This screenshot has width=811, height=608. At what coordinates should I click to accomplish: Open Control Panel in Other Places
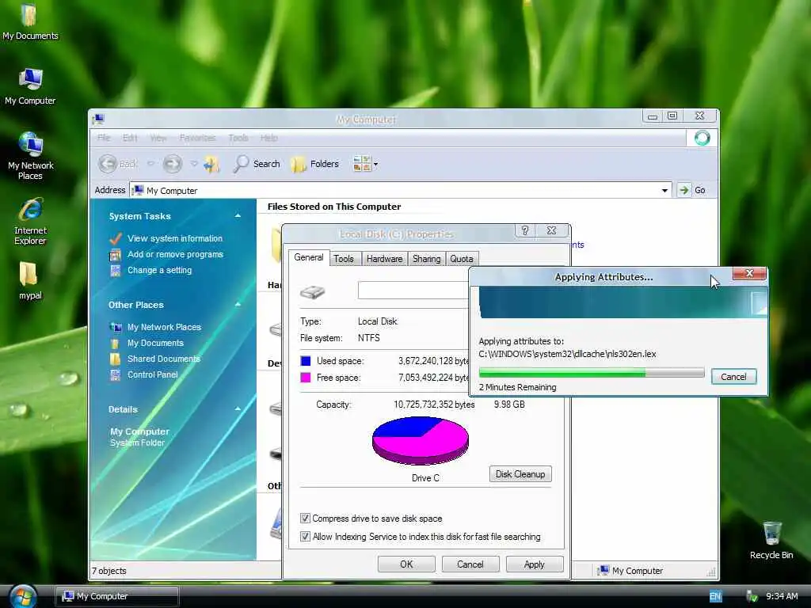tap(153, 374)
